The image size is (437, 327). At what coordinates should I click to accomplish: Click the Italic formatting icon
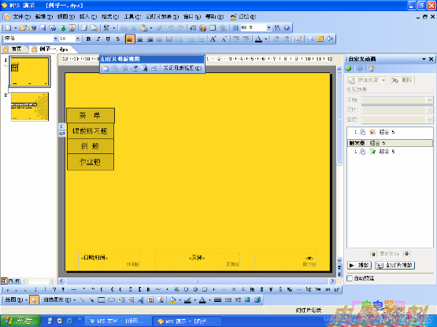[98, 39]
